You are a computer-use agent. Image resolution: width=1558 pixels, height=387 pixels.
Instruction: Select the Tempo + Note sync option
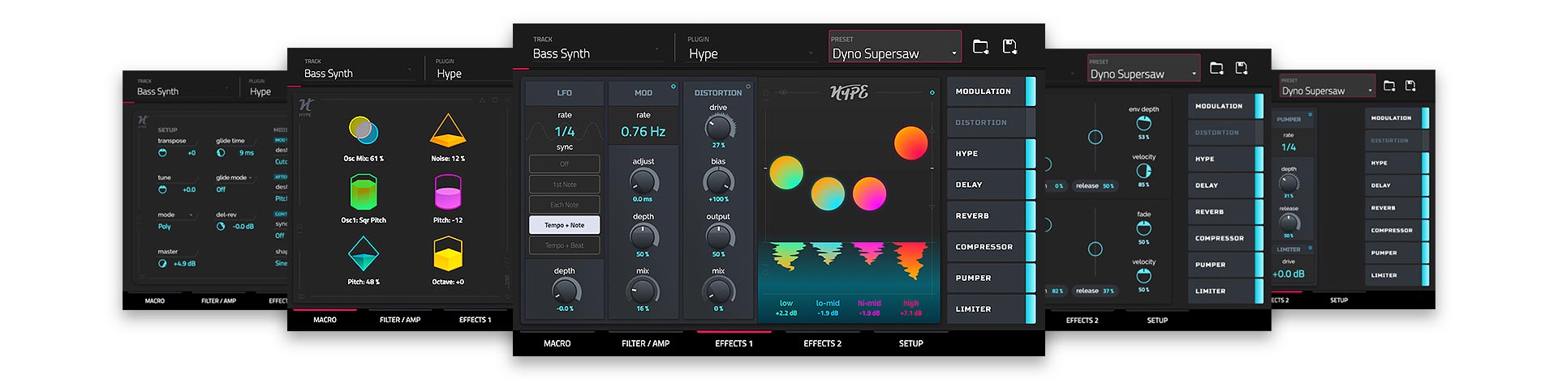tap(564, 225)
